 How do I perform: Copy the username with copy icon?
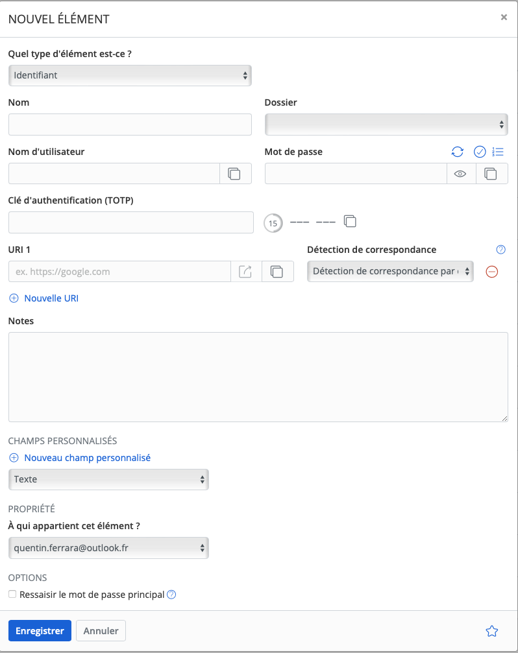tap(234, 174)
